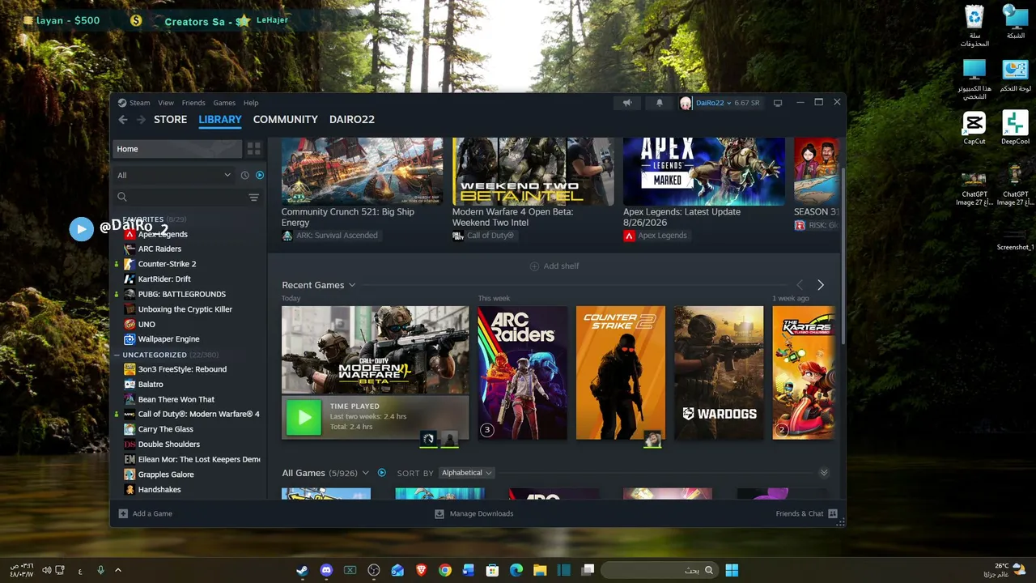Open the Friends & Chat grid icon
Image resolution: width=1036 pixels, height=583 pixels.
point(833,513)
